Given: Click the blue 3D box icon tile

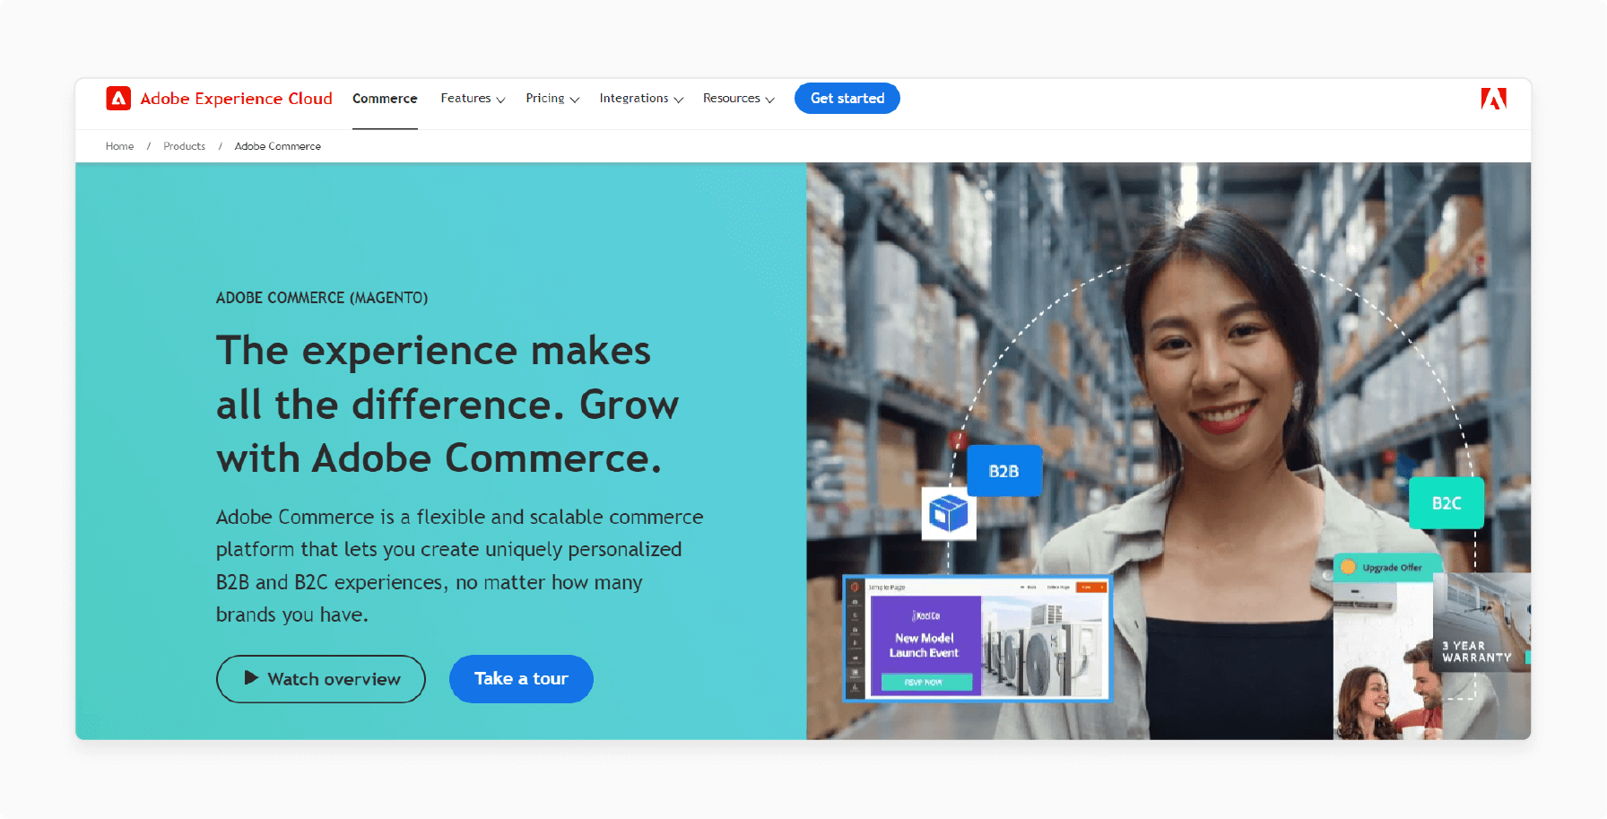Looking at the screenshot, I should tap(949, 514).
